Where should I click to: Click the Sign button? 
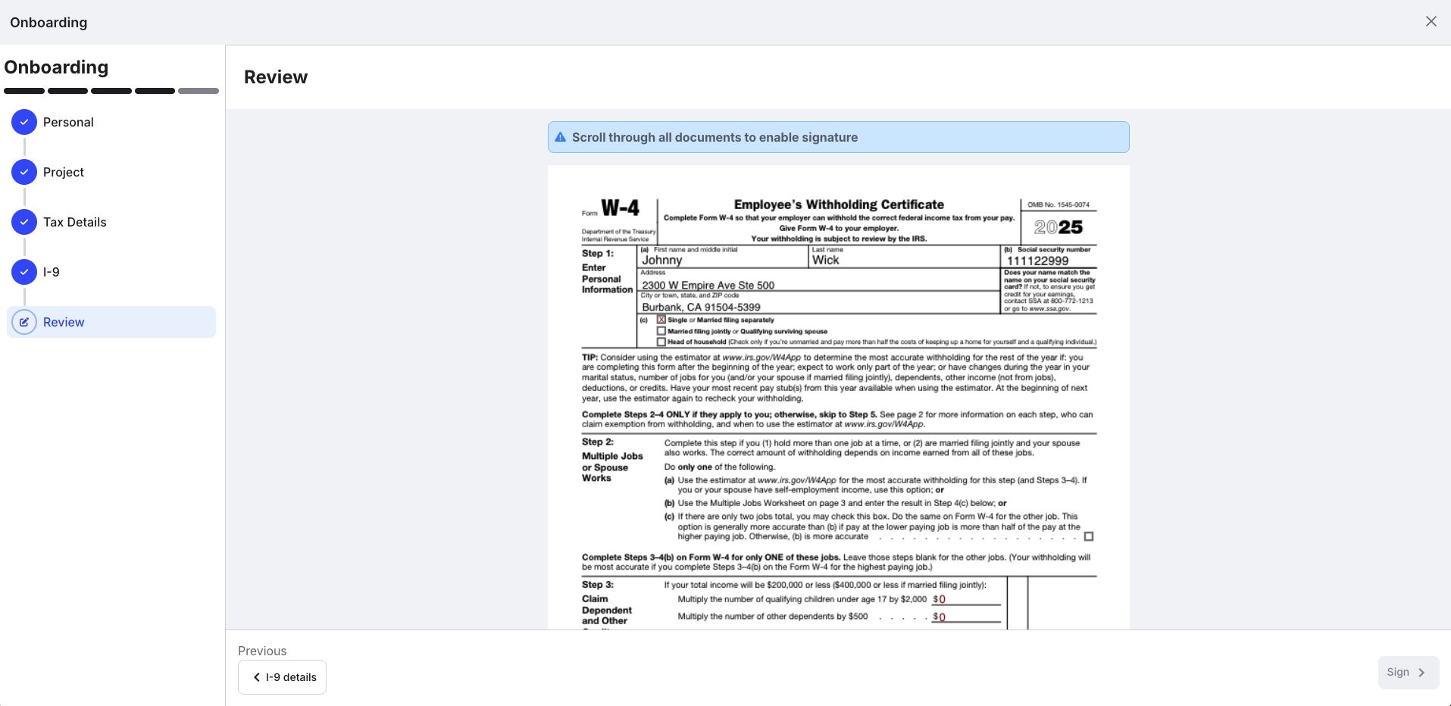point(1409,673)
